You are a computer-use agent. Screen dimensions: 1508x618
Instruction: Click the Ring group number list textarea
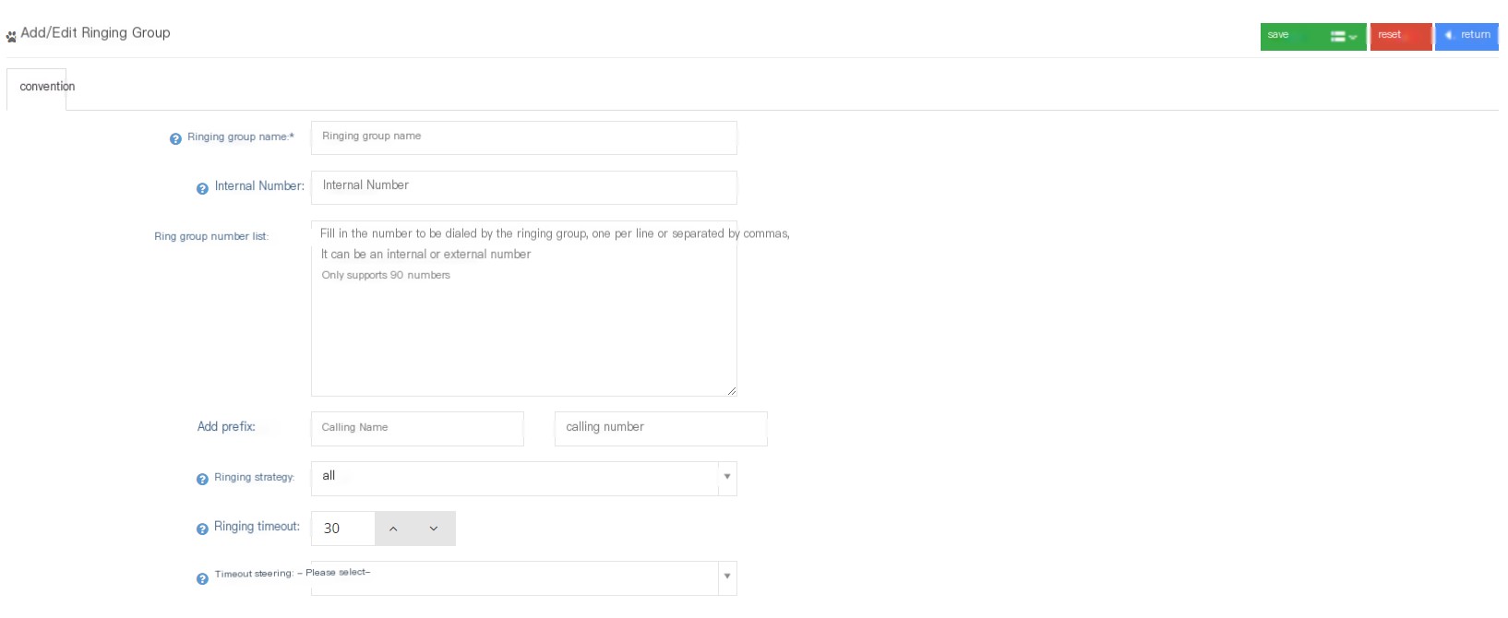point(523,309)
